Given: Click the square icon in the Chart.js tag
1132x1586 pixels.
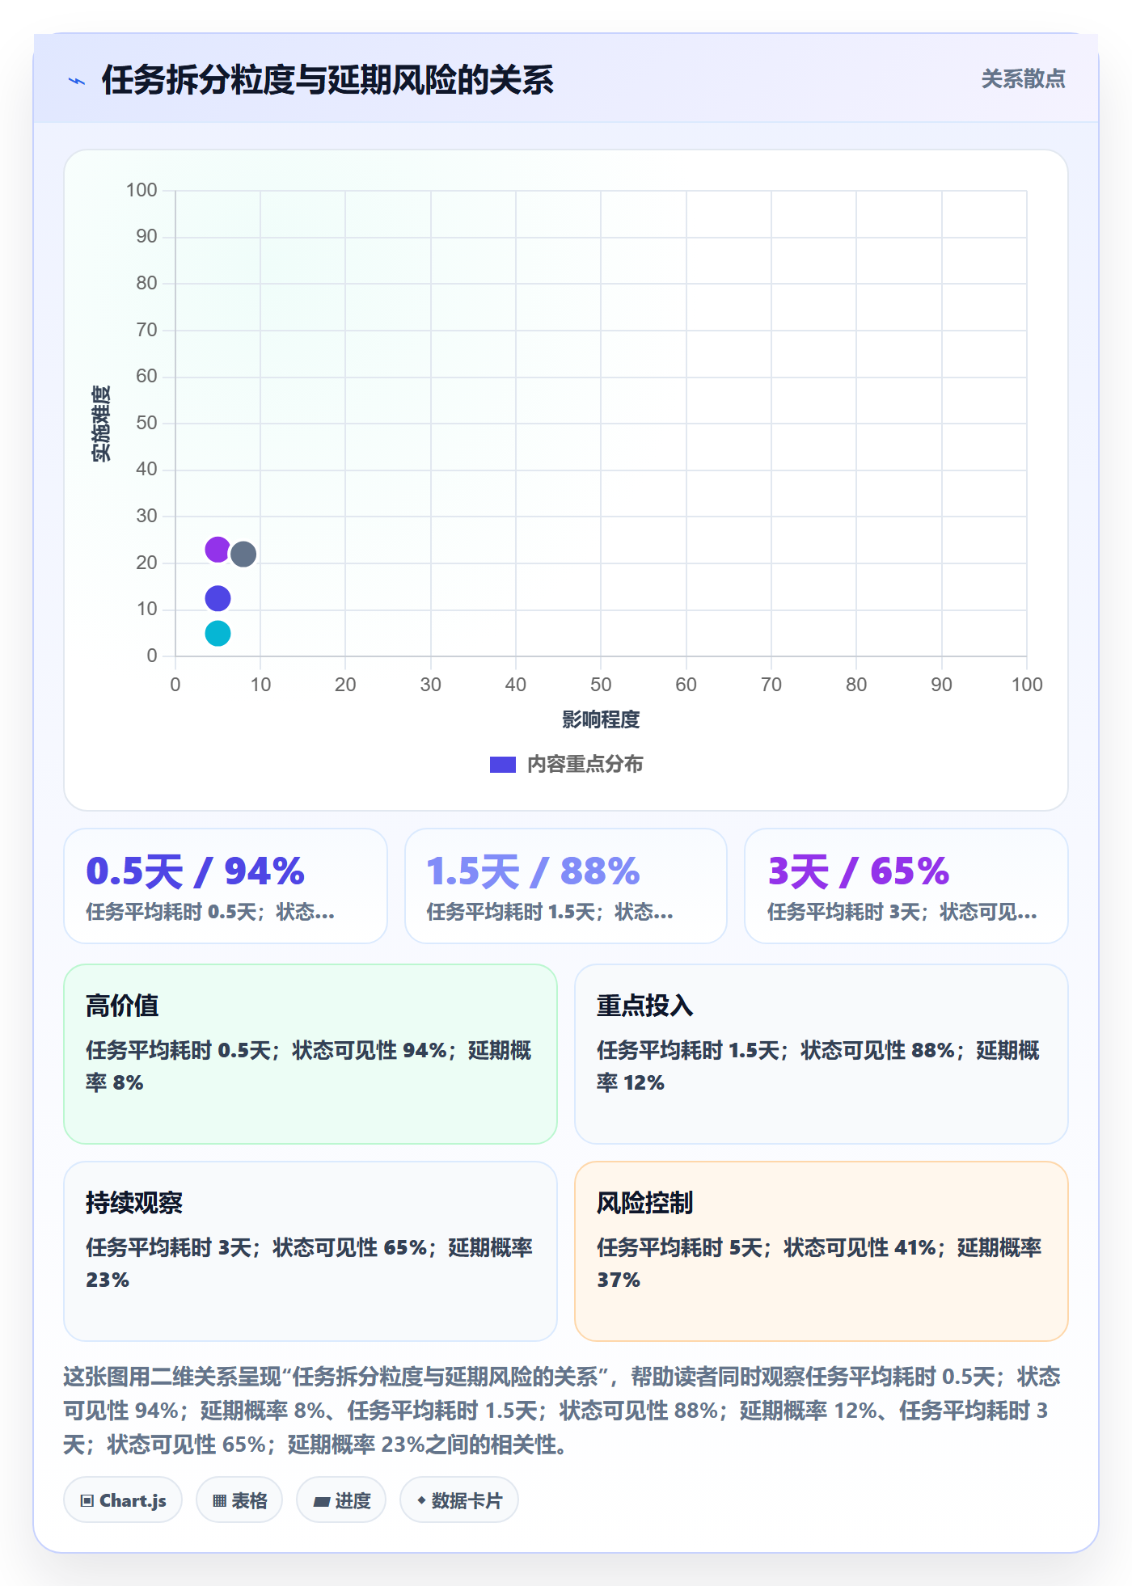Looking at the screenshot, I should point(87,1501).
